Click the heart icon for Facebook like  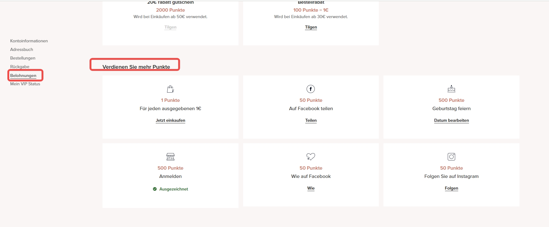311,157
